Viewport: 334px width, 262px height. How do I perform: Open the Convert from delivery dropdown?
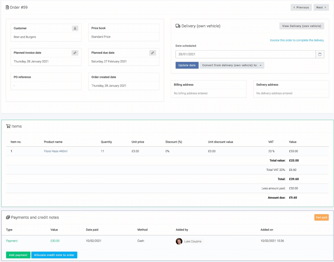pos(232,65)
